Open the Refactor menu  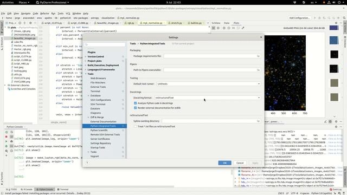tap(44, 14)
